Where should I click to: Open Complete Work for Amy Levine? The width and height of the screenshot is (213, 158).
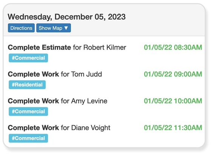58,101
